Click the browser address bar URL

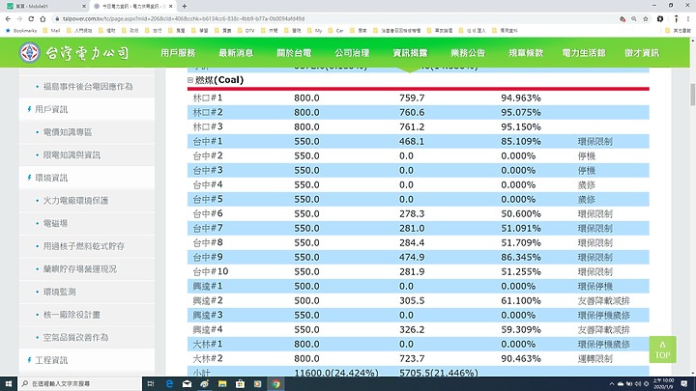184,18
